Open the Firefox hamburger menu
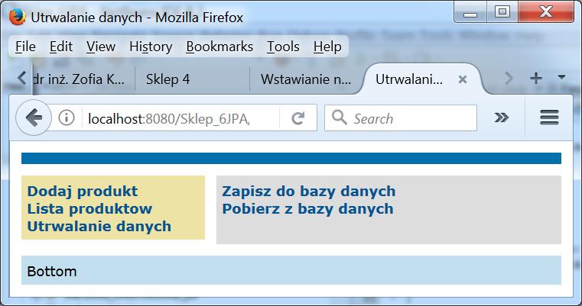The width and height of the screenshot is (582, 306). pyautogui.click(x=549, y=118)
